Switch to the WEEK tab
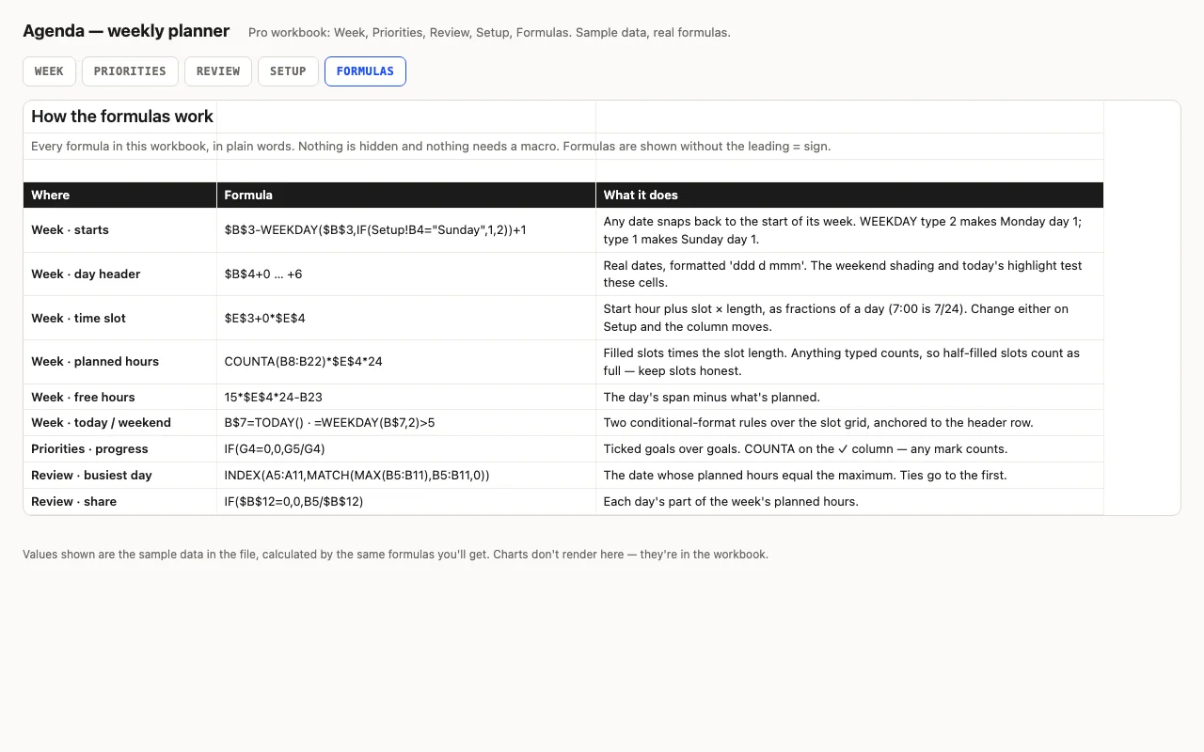Image resolution: width=1204 pixels, height=752 pixels. [x=49, y=71]
